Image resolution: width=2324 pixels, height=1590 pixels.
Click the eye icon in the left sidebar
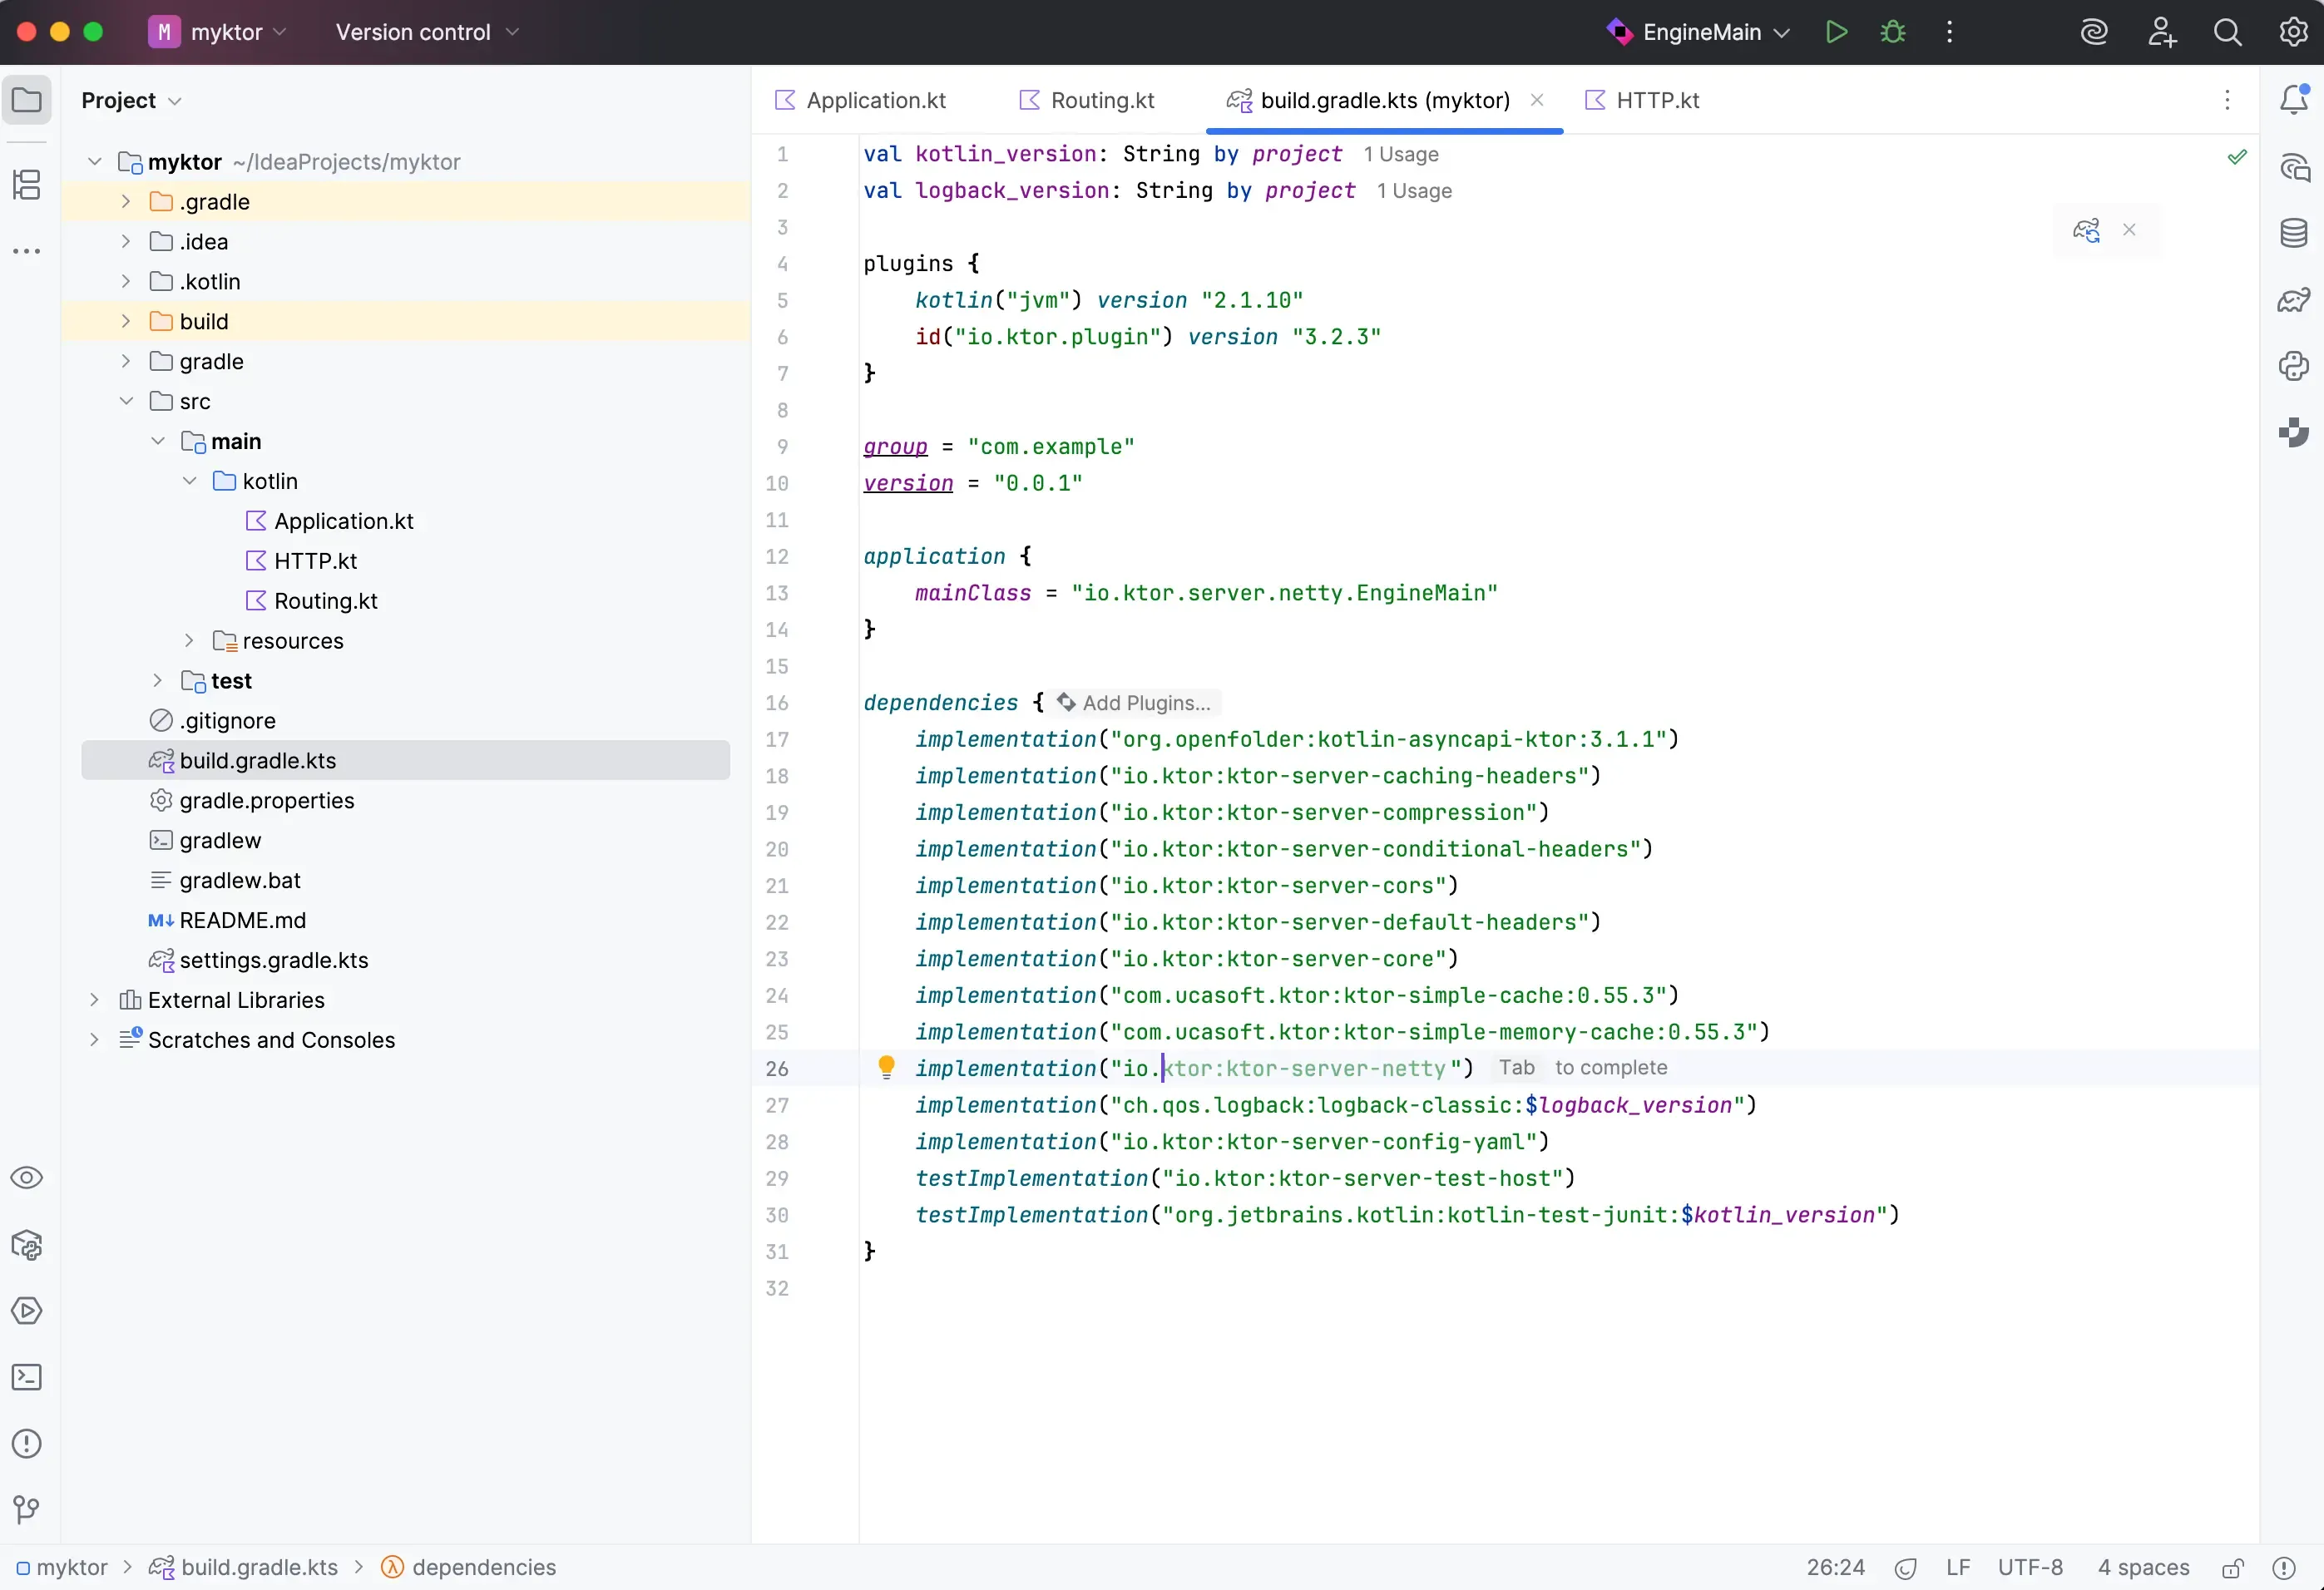(27, 1177)
